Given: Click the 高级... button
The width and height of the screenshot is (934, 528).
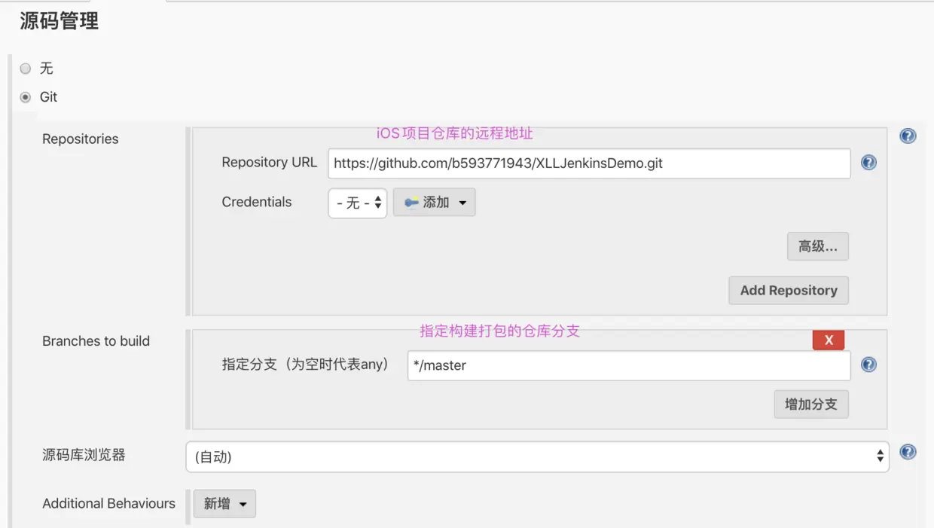Looking at the screenshot, I should coord(818,246).
